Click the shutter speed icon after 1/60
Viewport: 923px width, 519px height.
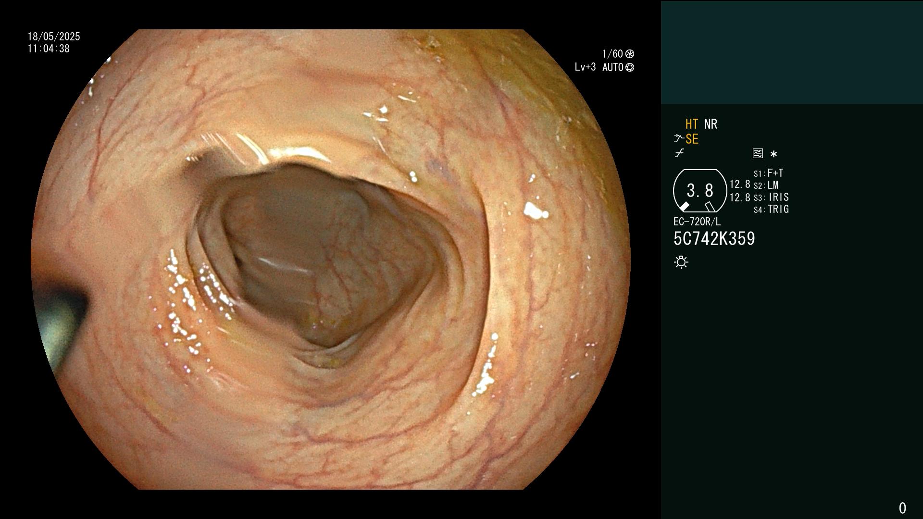[x=630, y=54]
